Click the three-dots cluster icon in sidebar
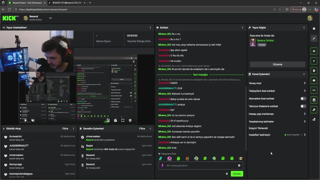 click(x=314, y=119)
